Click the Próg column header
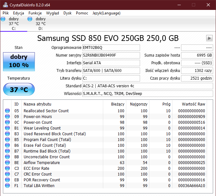Screen dimensions: 216x196 (x=161, y=104)
